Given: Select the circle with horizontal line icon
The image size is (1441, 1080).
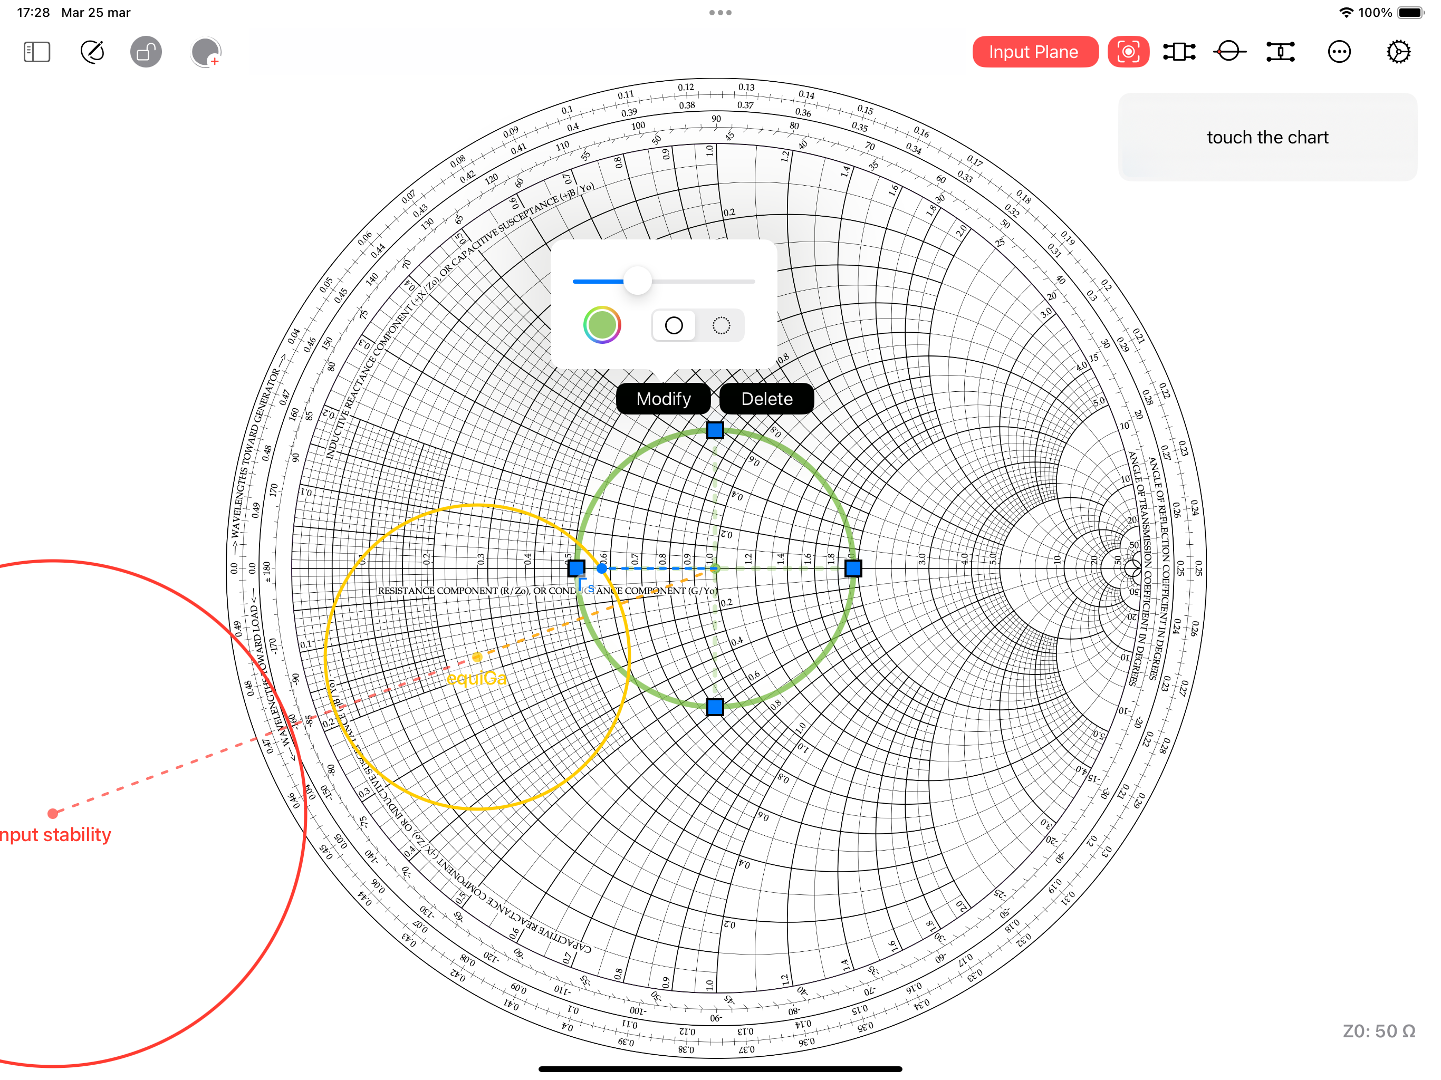Looking at the screenshot, I should pos(1229,52).
